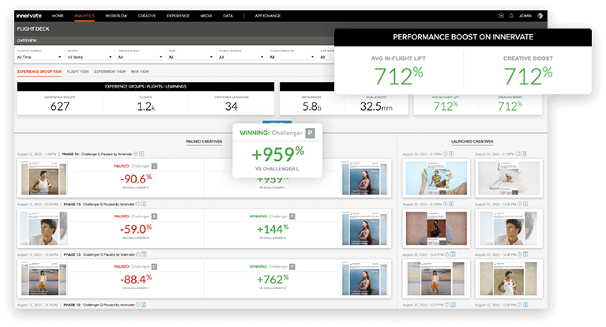The image size is (606, 327).
Task: Select the Experiment View tab
Action: (110, 71)
